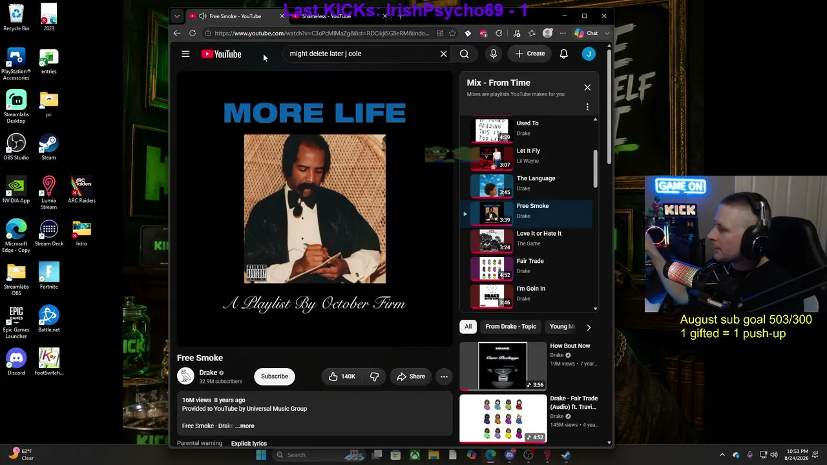Screen dimensions: 827x465
Task: Start voice search with the microphone
Action: 493,54
